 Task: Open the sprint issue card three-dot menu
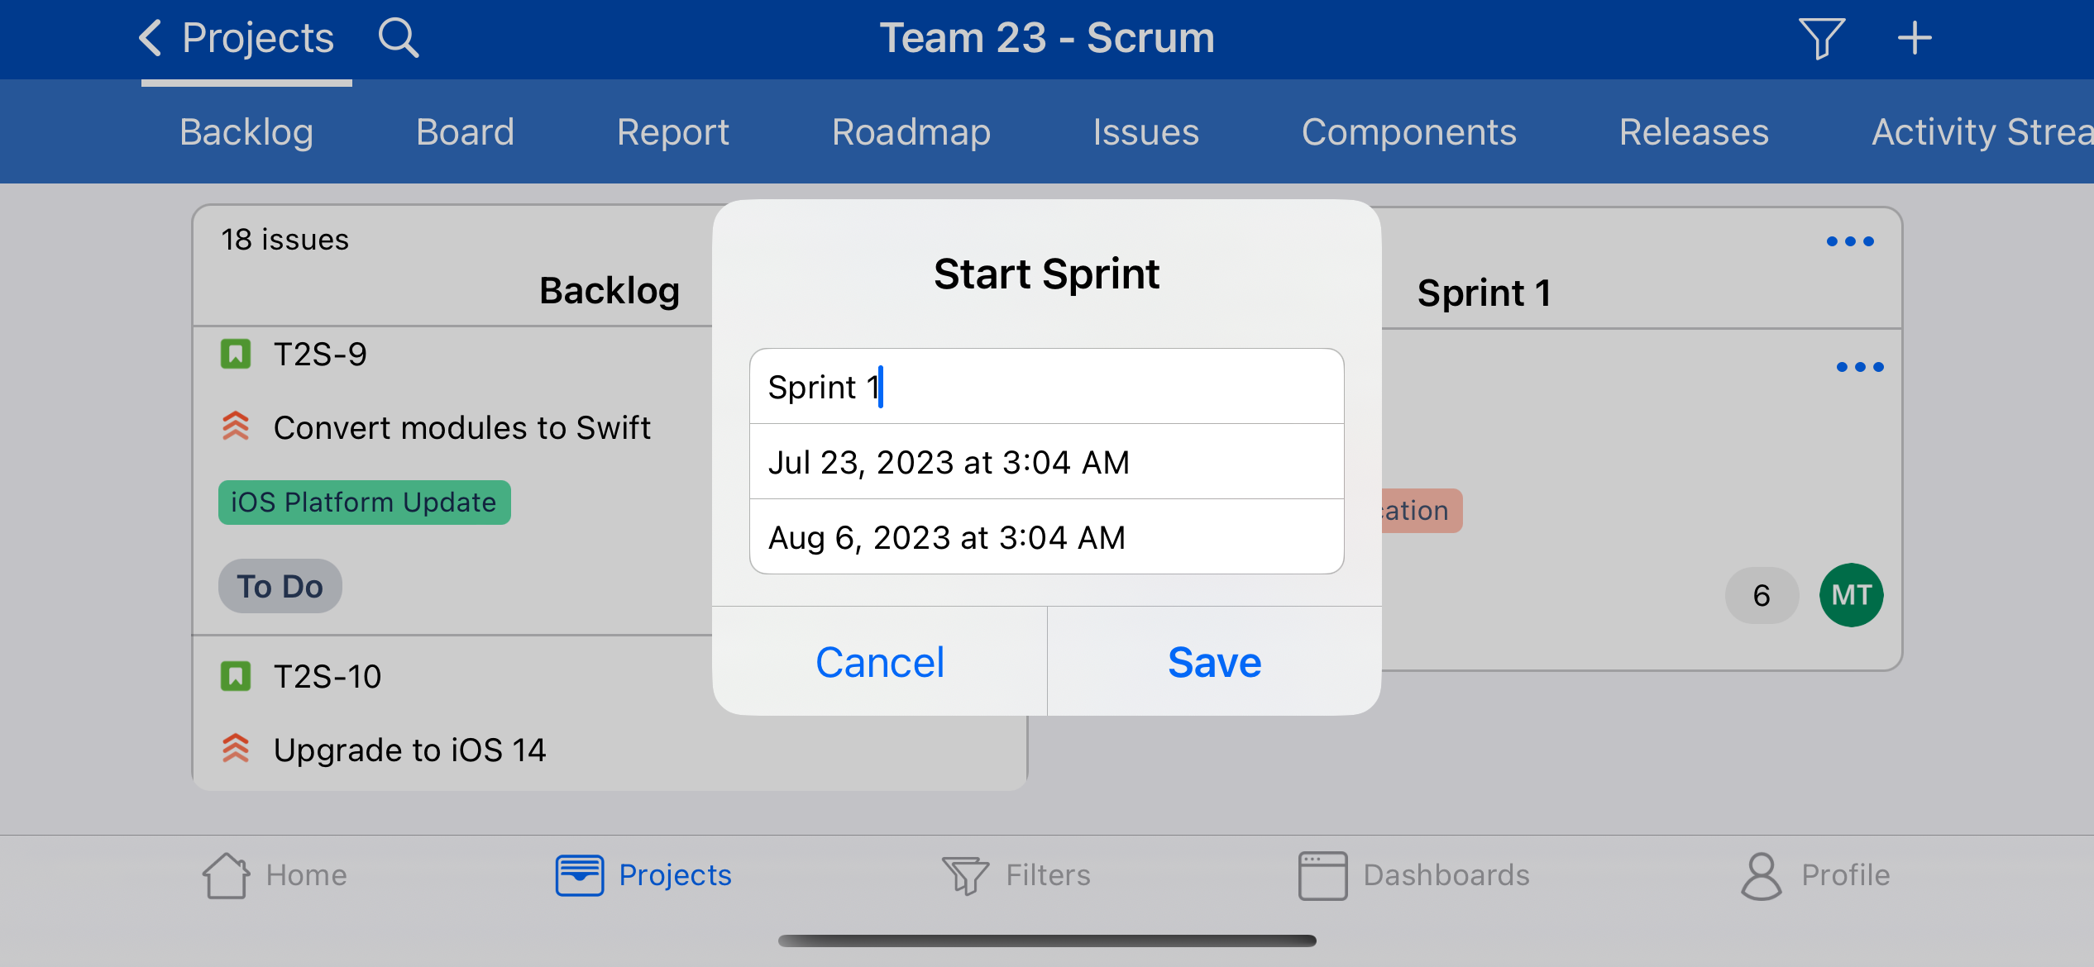(x=1860, y=367)
